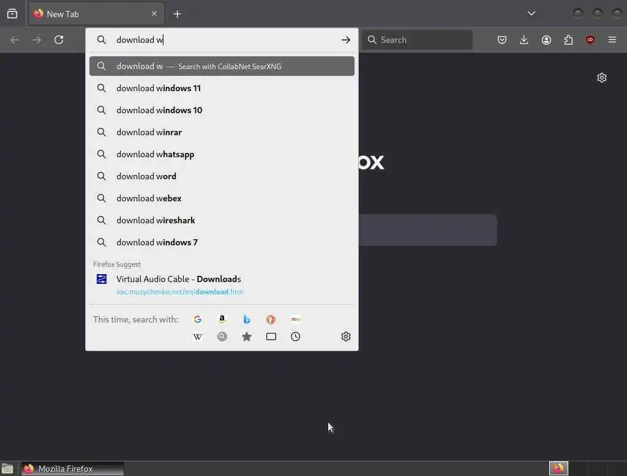Click the Firefox system tray icon
This screenshot has height=476, width=627.
(558, 469)
